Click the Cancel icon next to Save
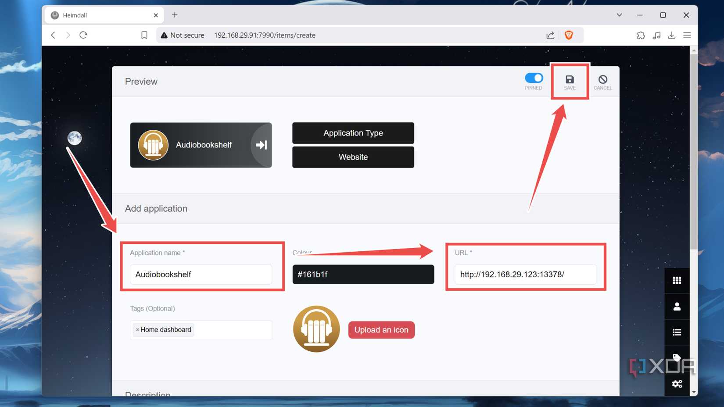Screen dimensions: 724x407 tap(602, 81)
